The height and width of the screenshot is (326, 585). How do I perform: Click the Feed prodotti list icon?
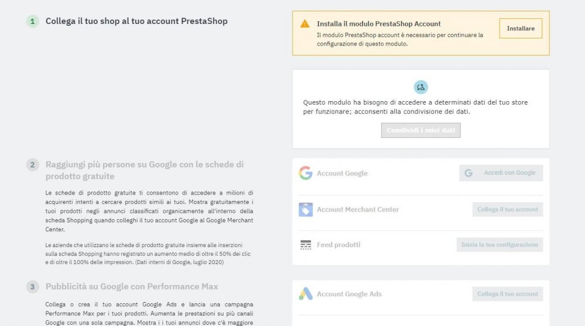coord(305,245)
